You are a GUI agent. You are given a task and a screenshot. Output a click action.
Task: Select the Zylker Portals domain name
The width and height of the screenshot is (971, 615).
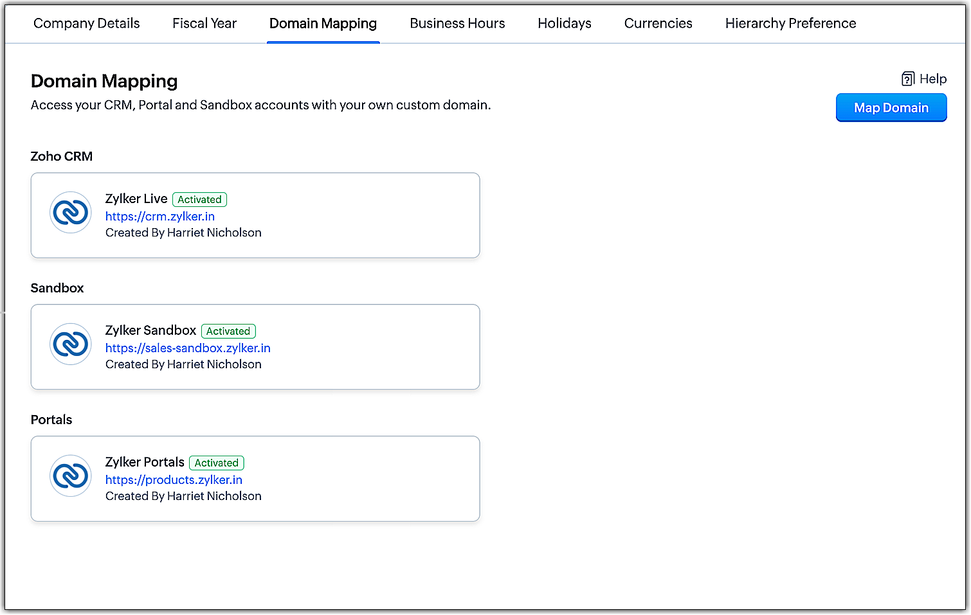pyautogui.click(x=145, y=463)
